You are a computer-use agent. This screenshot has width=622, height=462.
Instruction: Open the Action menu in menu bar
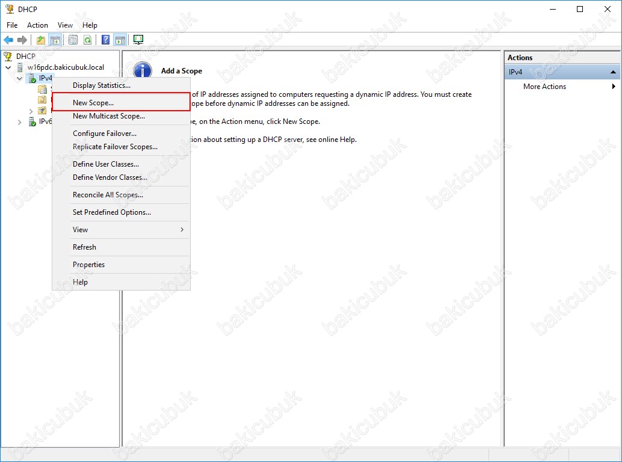(37, 25)
